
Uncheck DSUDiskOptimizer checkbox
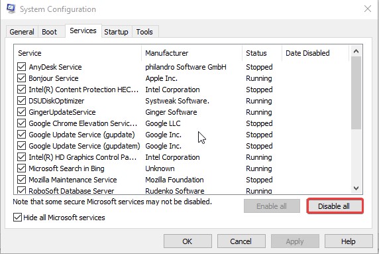pos(21,101)
